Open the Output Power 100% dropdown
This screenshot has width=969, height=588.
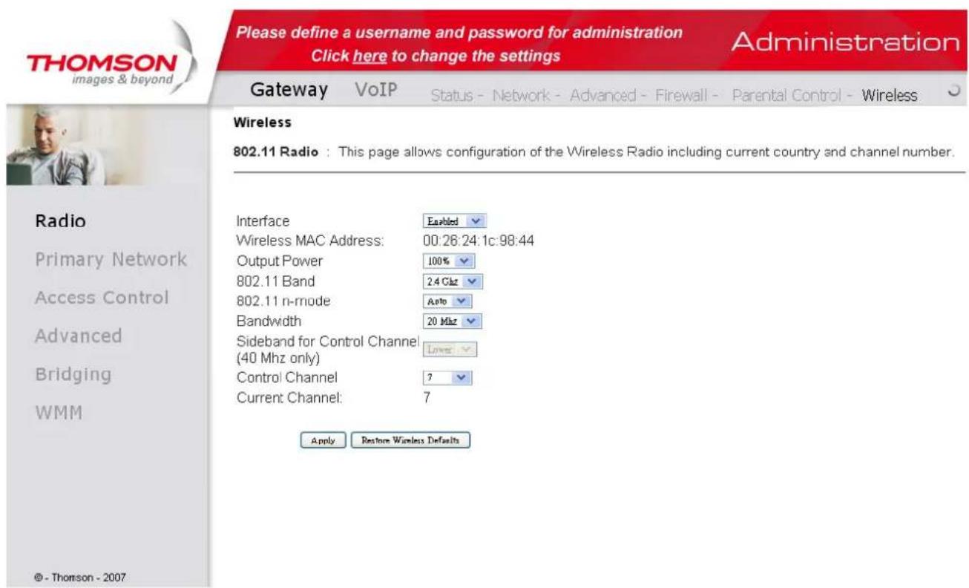[448, 261]
